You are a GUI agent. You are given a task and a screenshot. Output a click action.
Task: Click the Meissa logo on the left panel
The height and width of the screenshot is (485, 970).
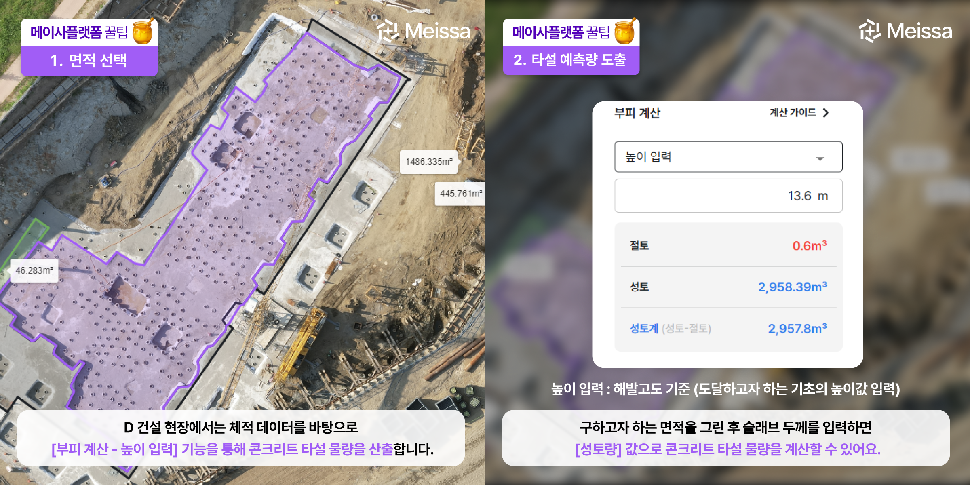(x=424, y=31)
